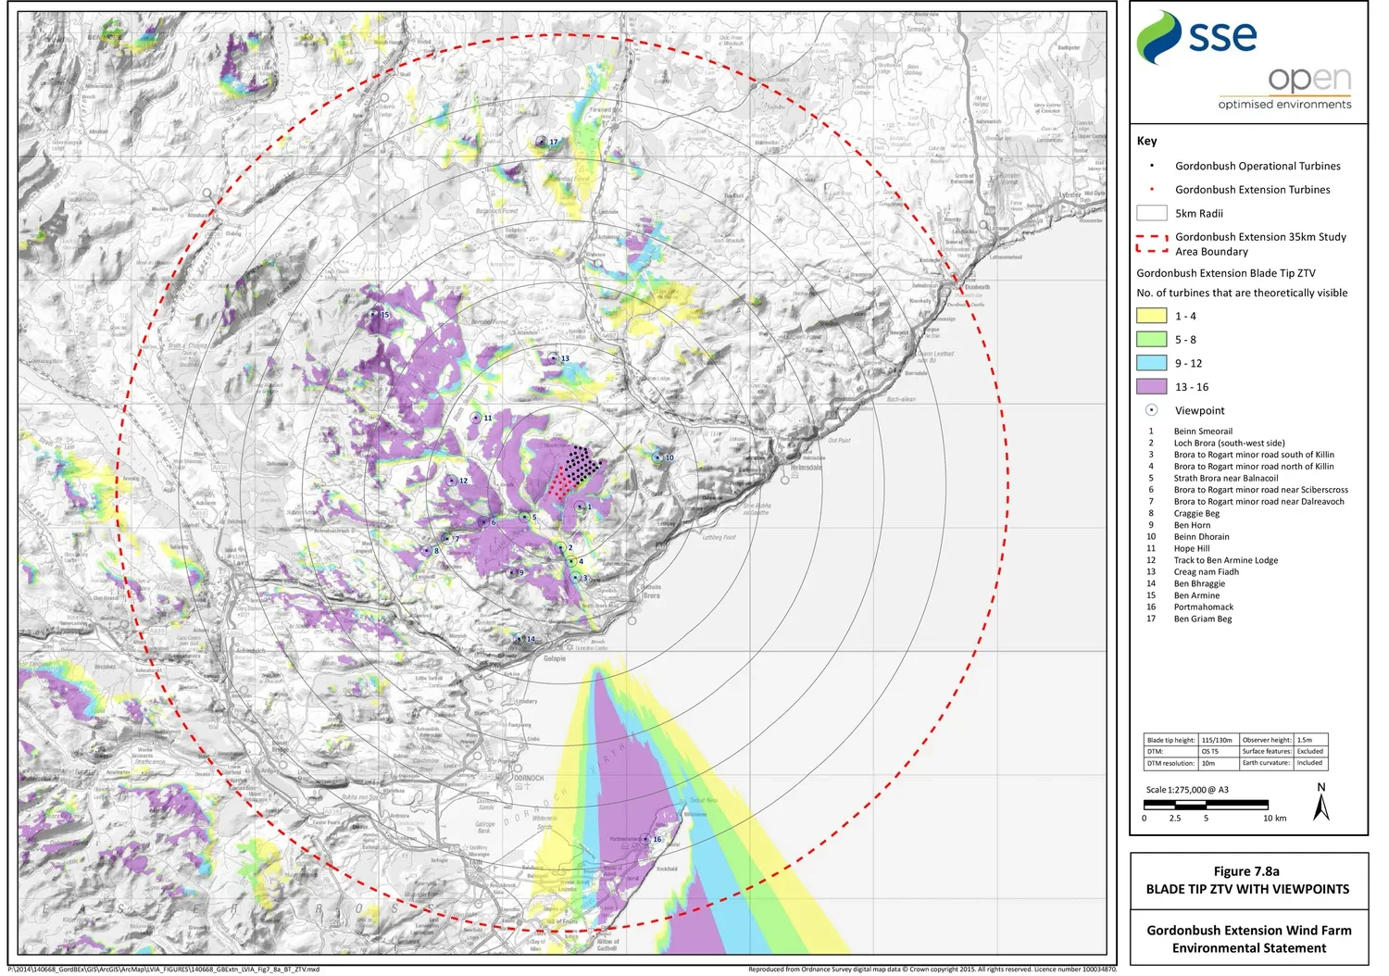
Task: Click the red Extension Turbines dot in key
Action: [x=1152, y=190]
